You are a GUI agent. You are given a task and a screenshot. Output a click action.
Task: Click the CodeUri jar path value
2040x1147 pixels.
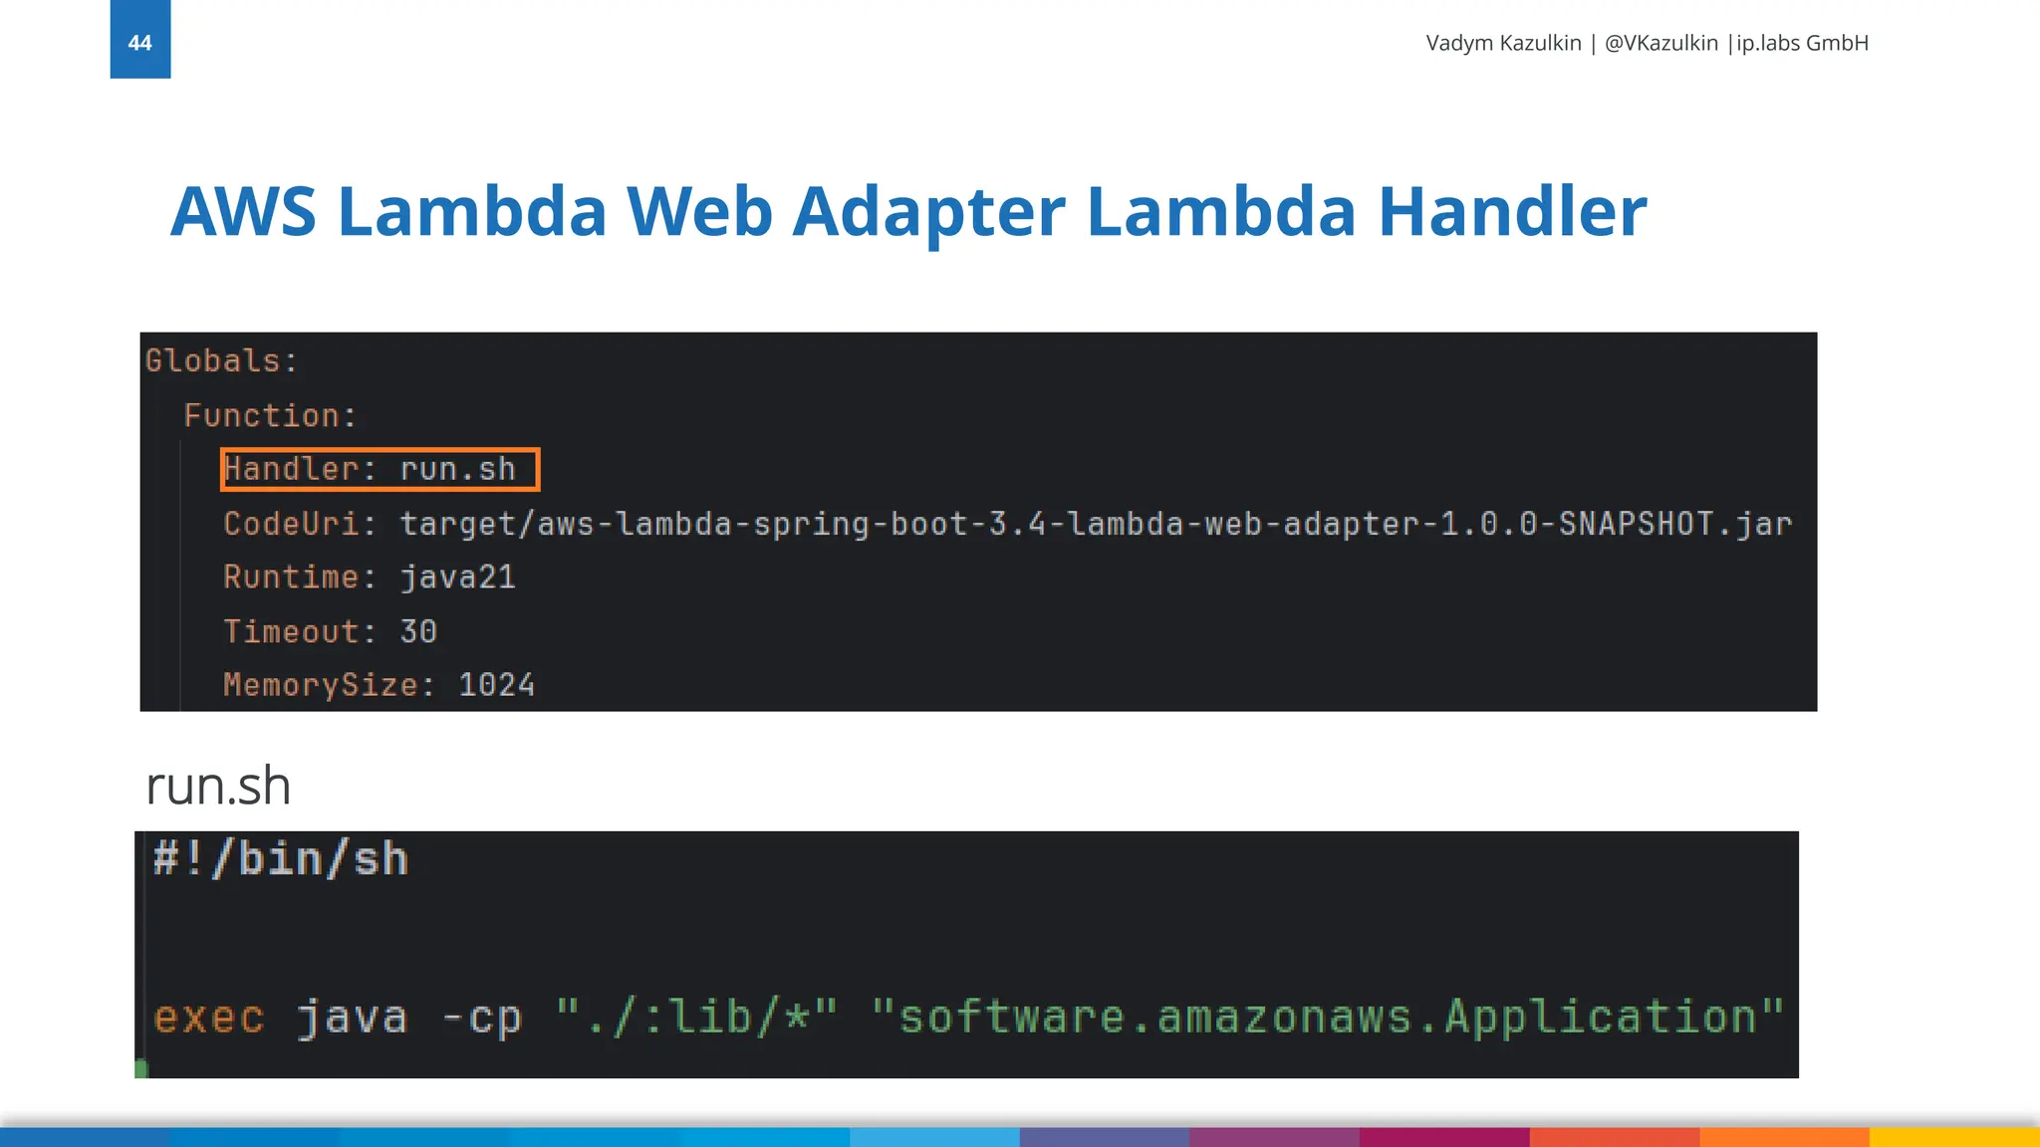(x=1096, y=524)
